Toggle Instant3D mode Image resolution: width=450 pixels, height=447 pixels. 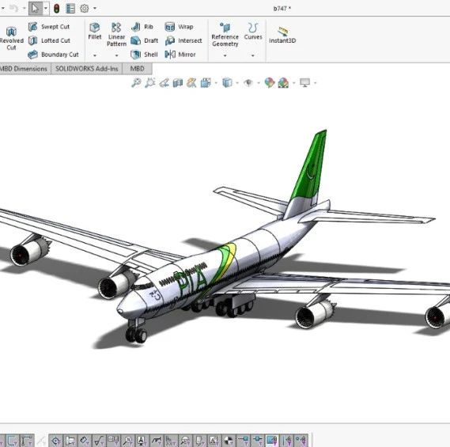[282, 35]
